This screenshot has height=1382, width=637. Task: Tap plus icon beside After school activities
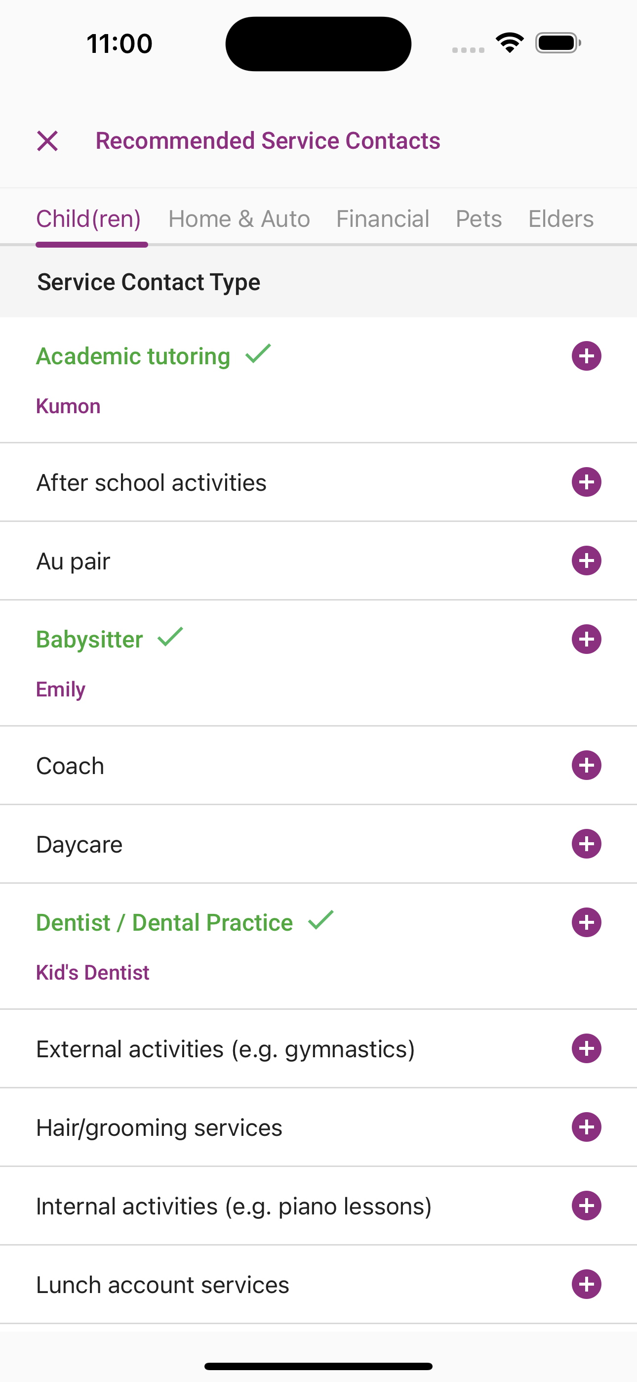pyautogui.click(x=586, y=482)
